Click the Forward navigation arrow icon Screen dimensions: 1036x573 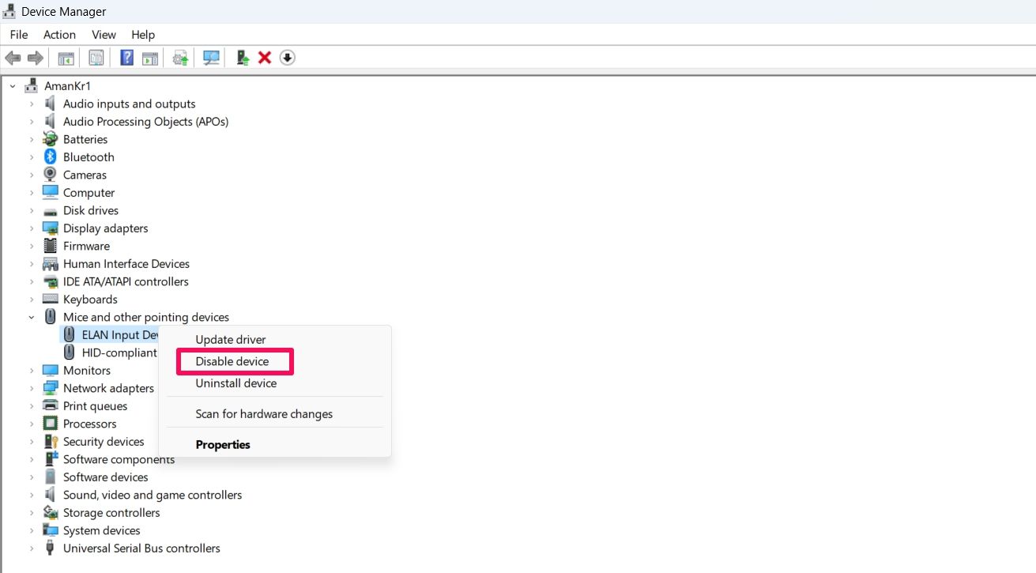[x=35, y=57]
